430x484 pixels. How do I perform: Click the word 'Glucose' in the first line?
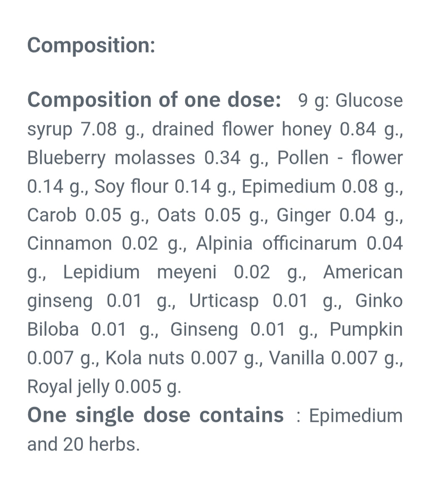coord(369,100)
